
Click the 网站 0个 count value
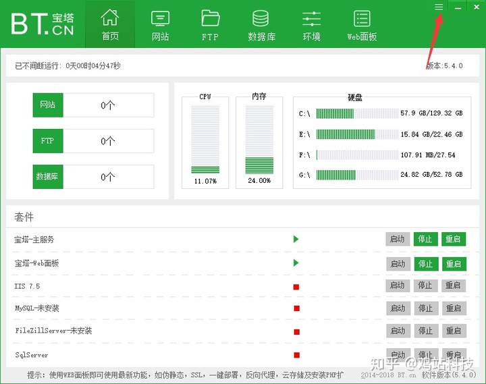(x=107, y=105)
